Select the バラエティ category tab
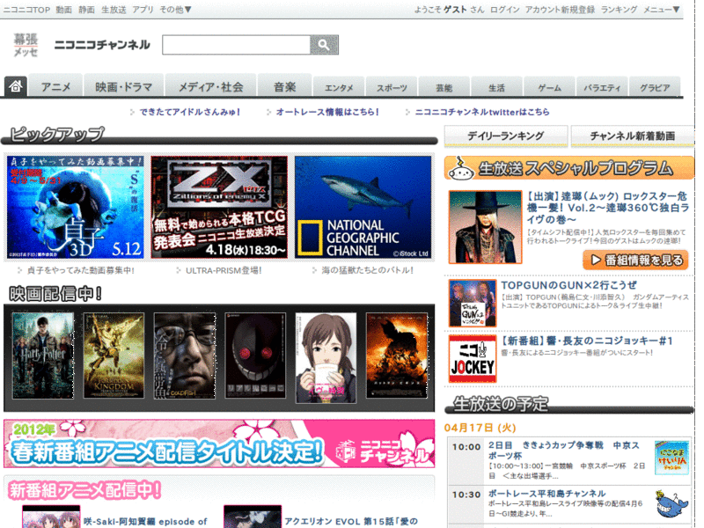This screenshot has width=704, height=528. pos(602,87)
